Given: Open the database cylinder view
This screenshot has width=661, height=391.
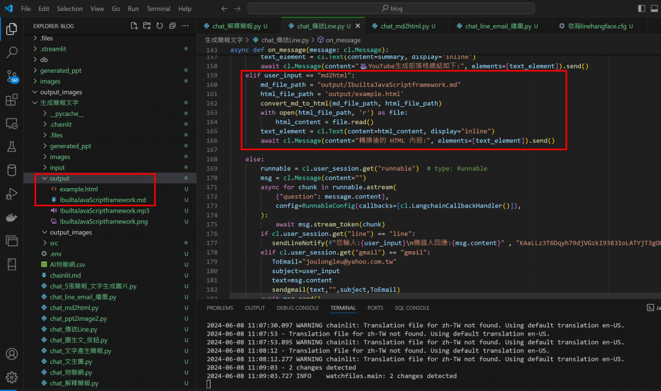Looking at the screenshot, I should tap(12, 170).
